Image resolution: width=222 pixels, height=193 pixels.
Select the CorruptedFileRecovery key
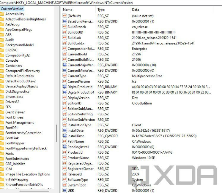click(x=23, y=71)
